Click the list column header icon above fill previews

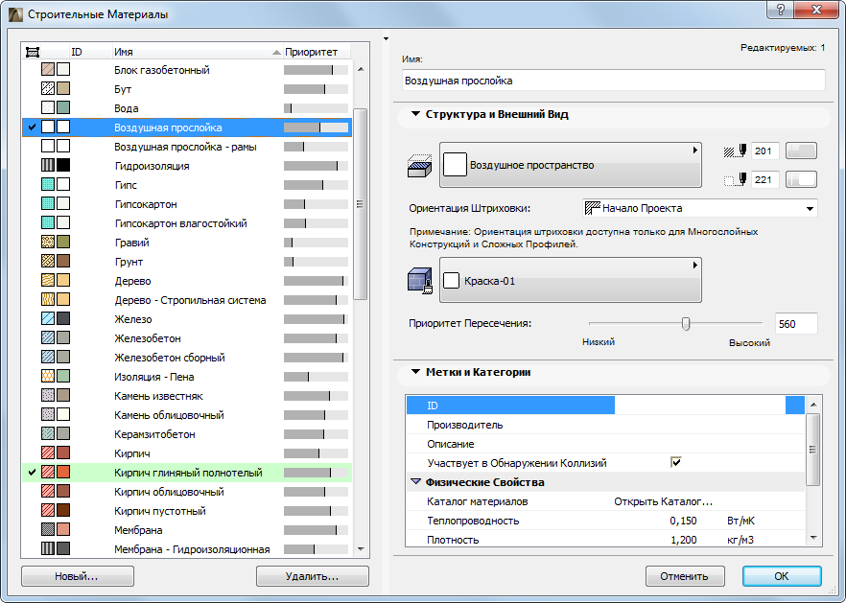(x=33, y=52)
